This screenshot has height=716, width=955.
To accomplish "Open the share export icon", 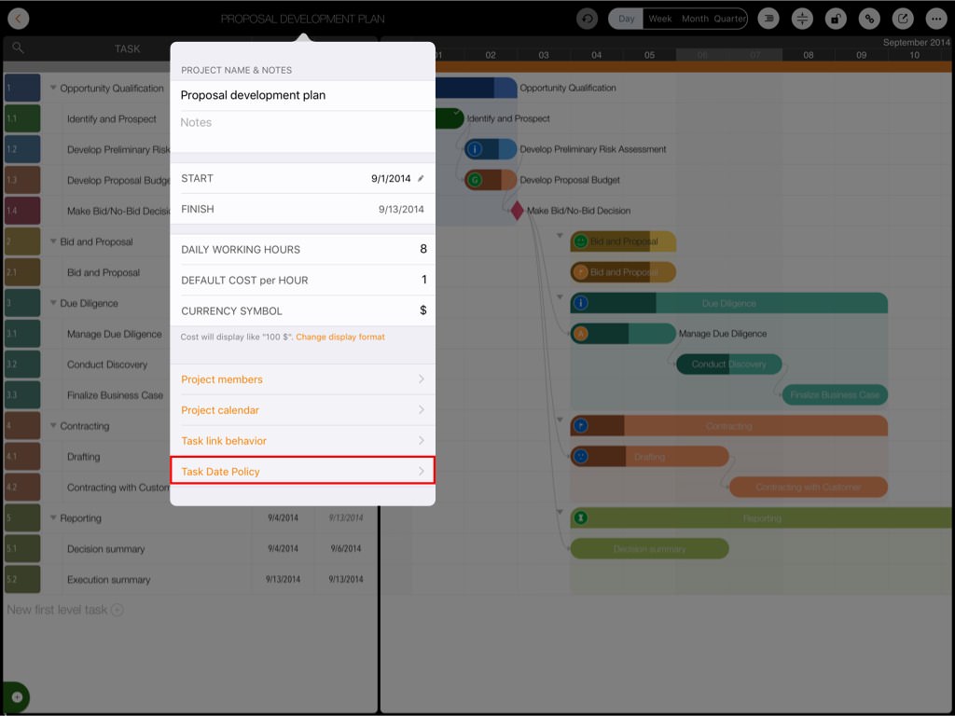I will pyautogui.click(x=903, y=19).
